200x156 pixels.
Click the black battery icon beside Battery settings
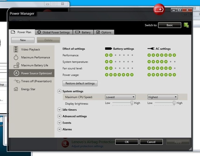(108, 48)
